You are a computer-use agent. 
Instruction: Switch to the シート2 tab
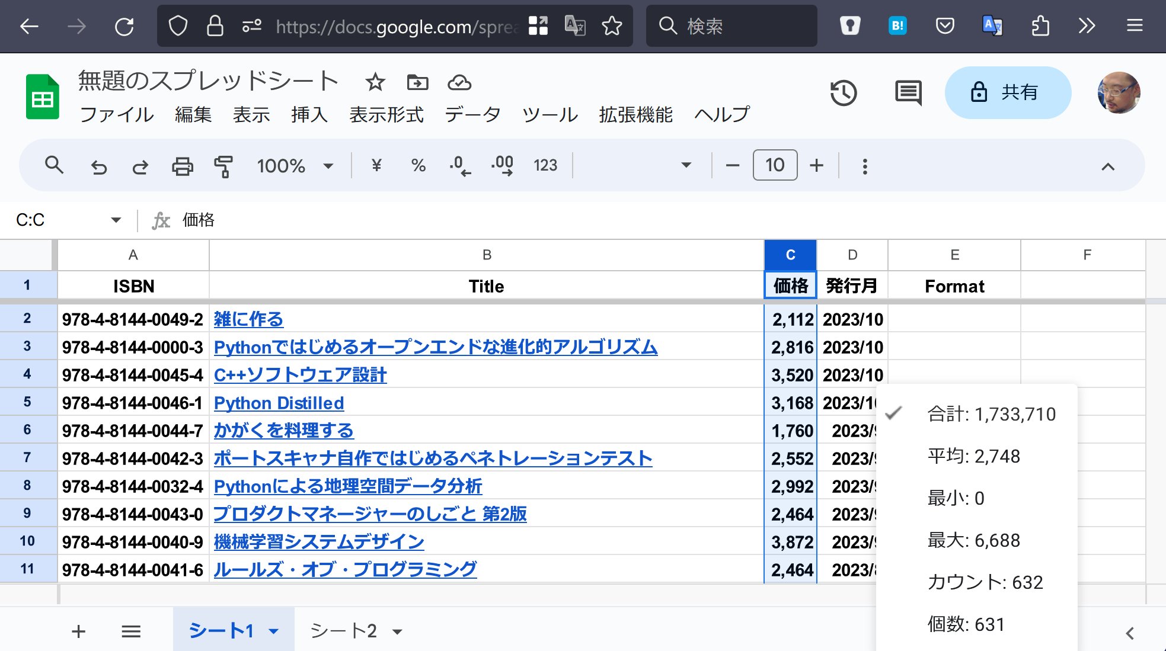pos(343,631)
